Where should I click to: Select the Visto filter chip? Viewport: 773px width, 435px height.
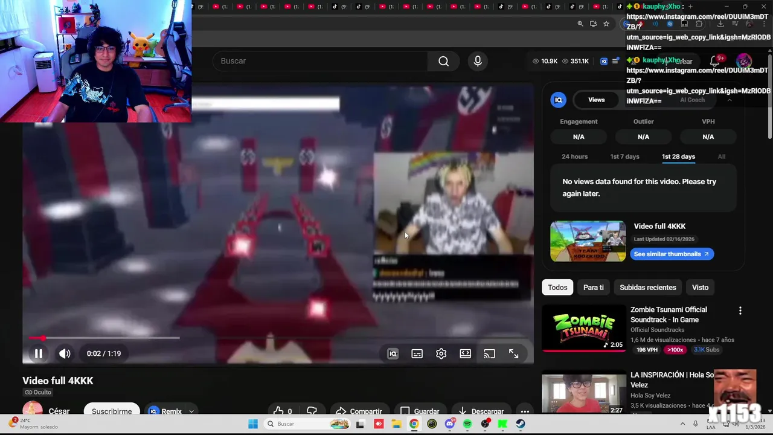click(x=700, y=288)
